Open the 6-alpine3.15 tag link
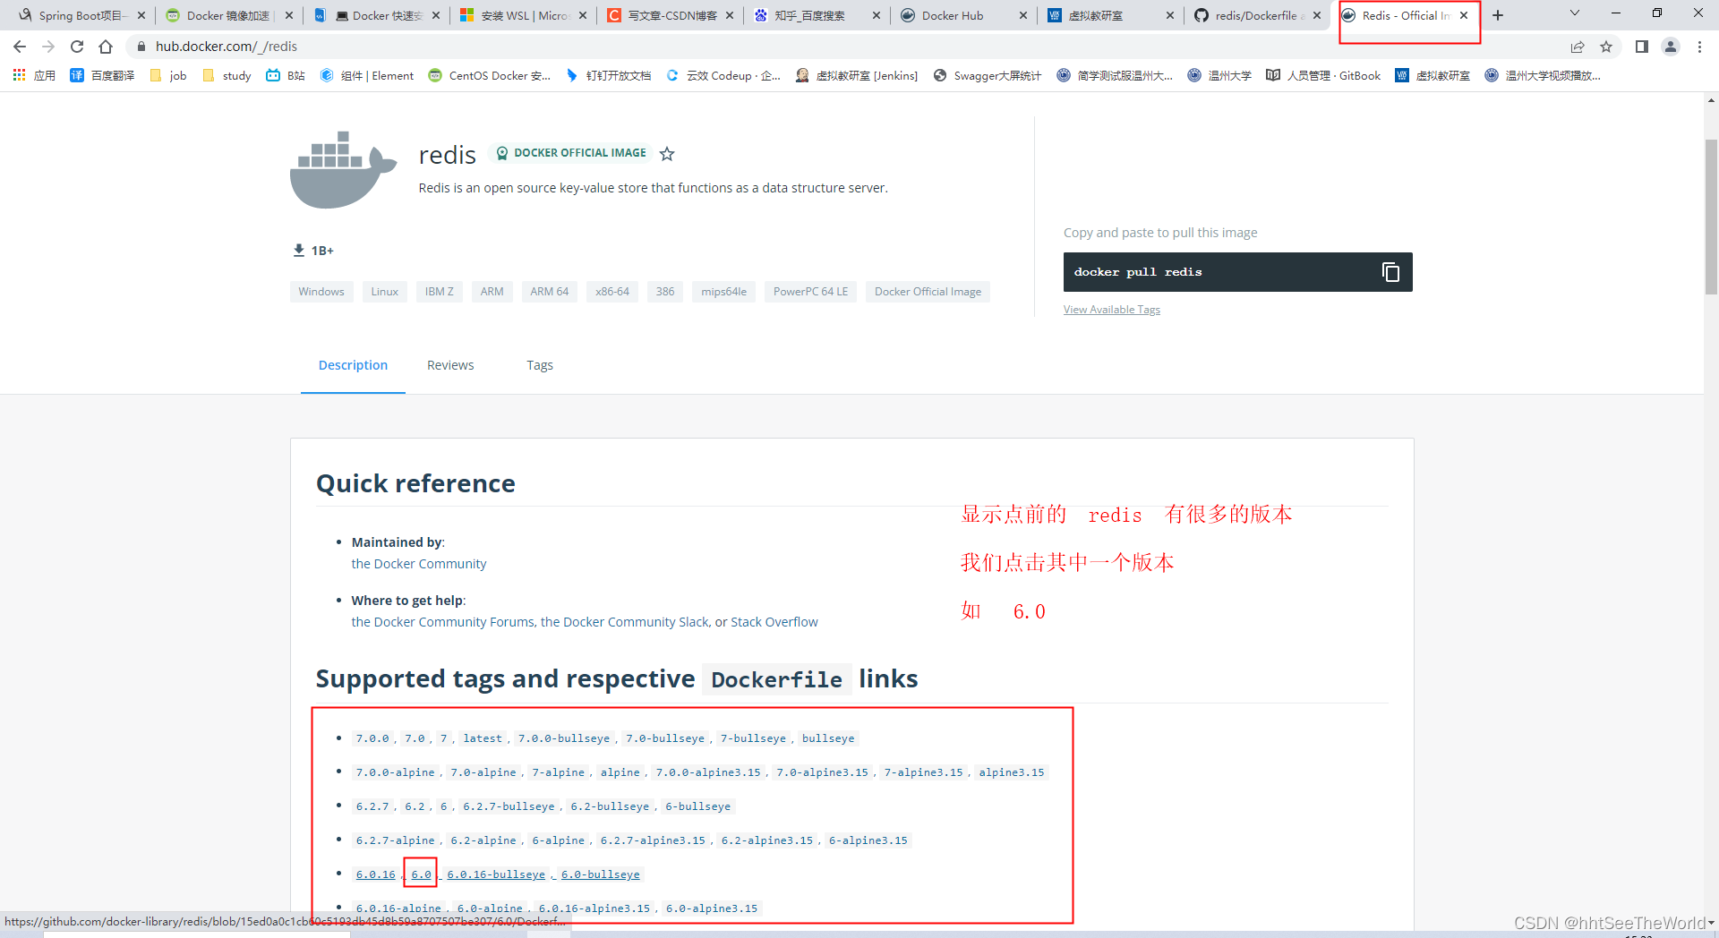The image size is (1719, 938). (868, 840)
